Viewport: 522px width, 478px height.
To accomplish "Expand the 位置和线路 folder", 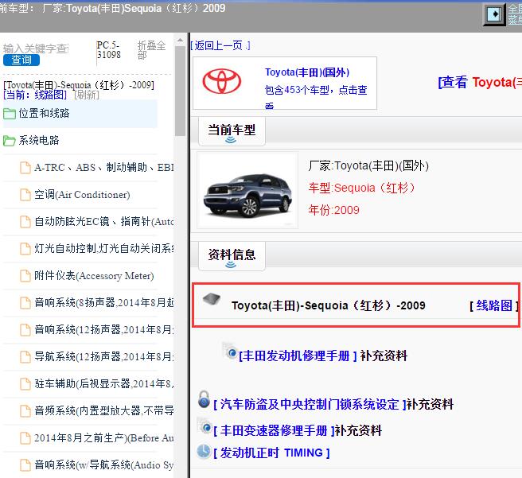I will (x=44, y=114).
